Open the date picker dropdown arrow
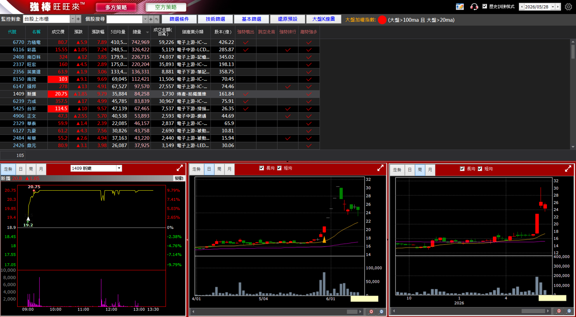Viewport: 576px width, 317px height. [x=553, y=7]
